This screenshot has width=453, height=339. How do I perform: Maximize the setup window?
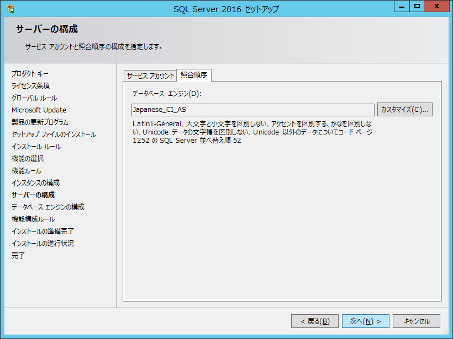(417, 6)
